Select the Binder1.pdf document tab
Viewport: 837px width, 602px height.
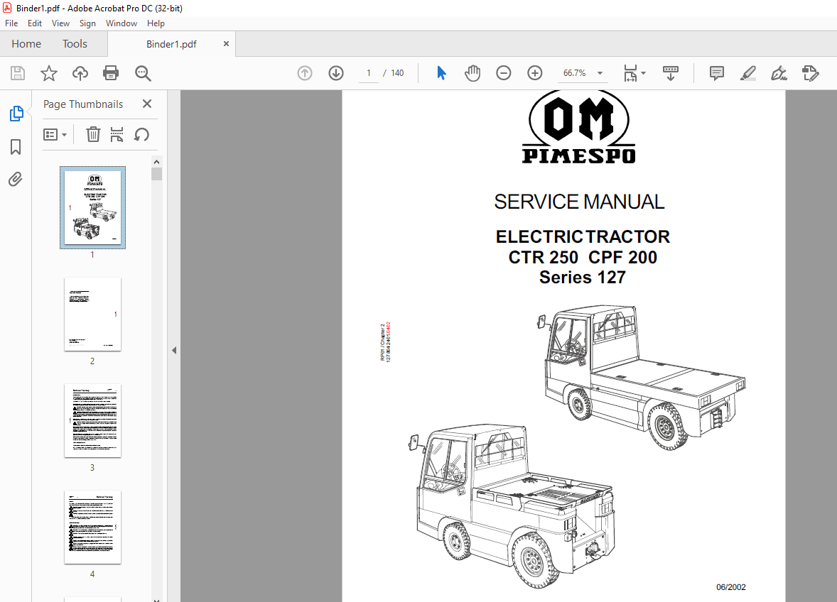[171, 44]
